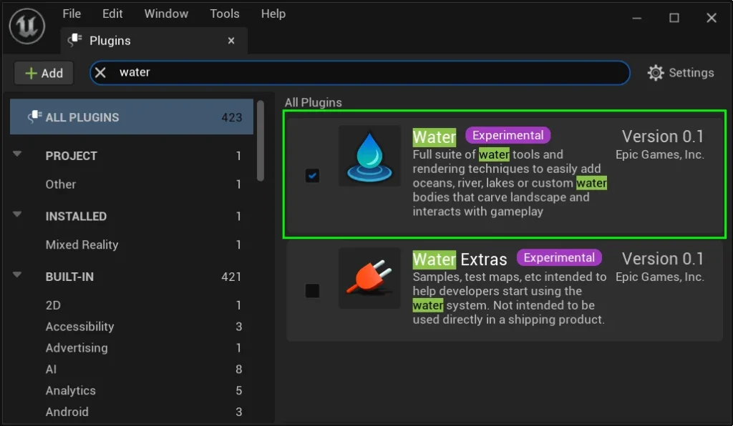Click the category list scrollbar
The height and width of the screenshot is (426, 733).
[x=261, y=140]
